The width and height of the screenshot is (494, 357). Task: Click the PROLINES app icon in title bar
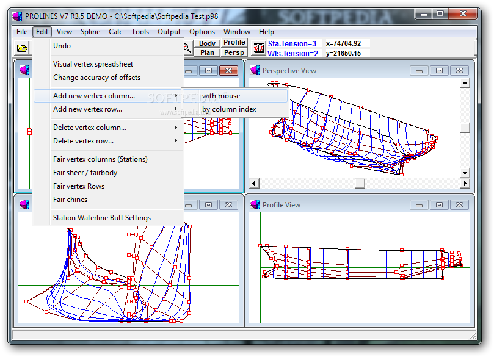[17, 16]
